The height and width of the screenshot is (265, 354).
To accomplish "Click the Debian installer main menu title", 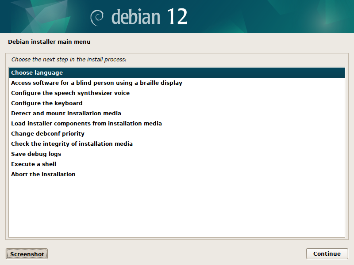I will 48,42.
